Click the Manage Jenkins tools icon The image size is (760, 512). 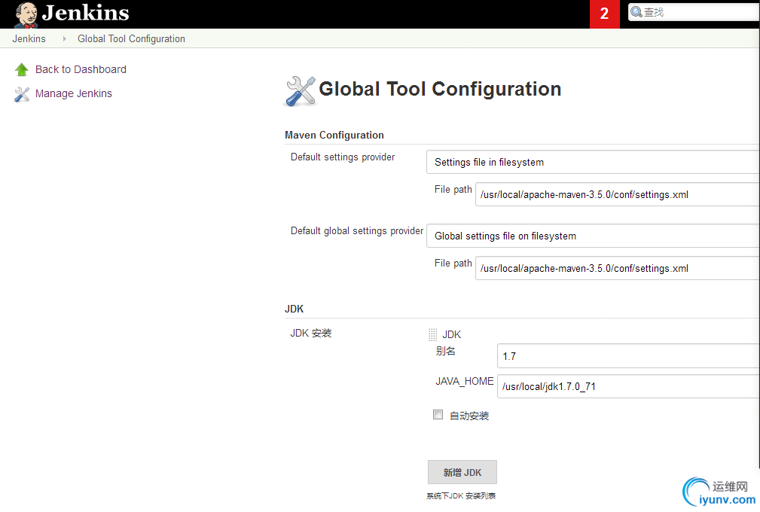coord(22,94)
